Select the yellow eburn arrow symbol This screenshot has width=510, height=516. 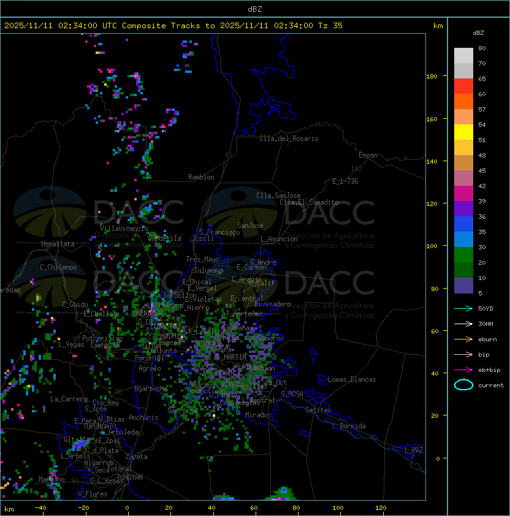(463, 340)
